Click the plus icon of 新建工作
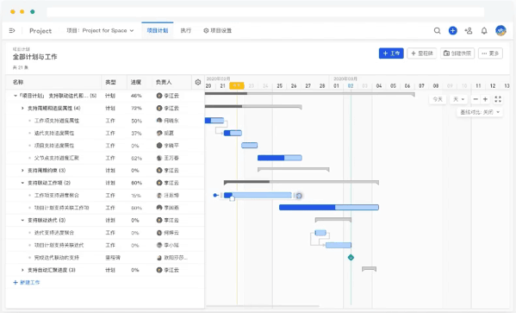Image resolution: width=516 pixels, height=313 pixels. click(x=16, y=282)
